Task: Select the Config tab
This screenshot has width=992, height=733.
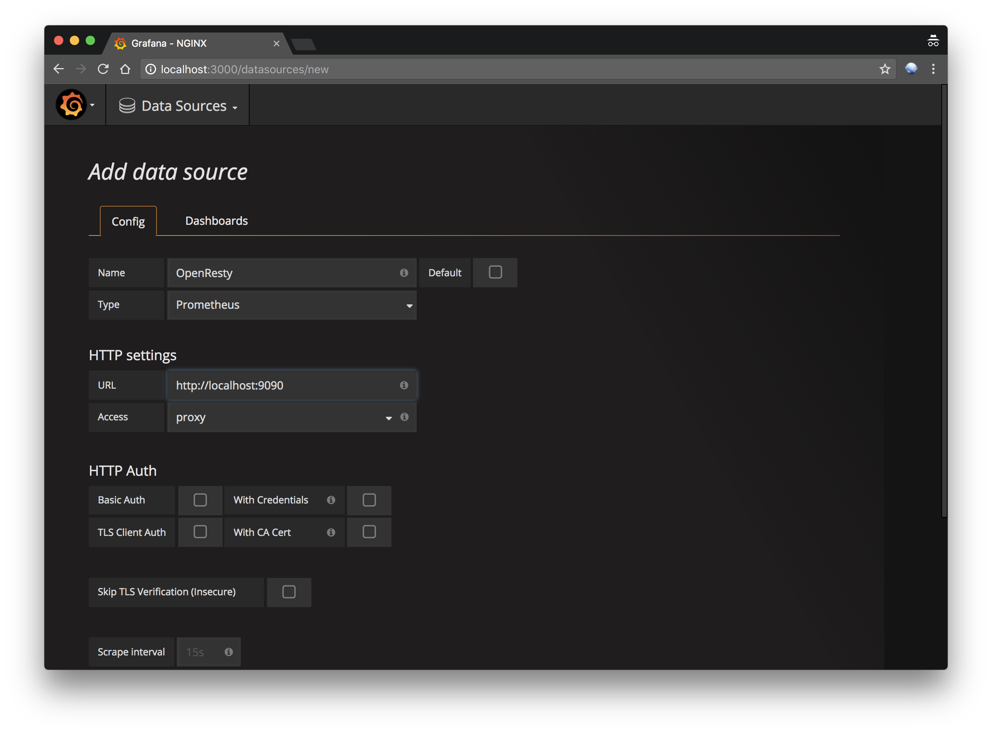Action: point(128,221)
